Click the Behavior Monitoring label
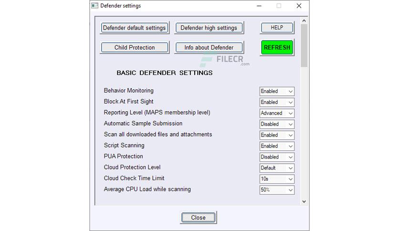This screenshot has height=231, width=399. pyautogui.click(x=128, y=91)
